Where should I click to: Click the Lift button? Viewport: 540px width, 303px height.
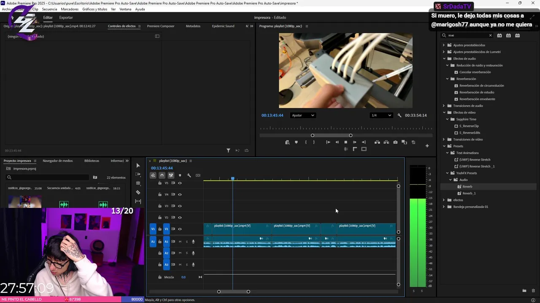click(x=377, y=142)
